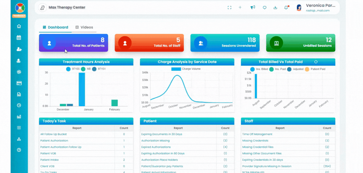
Task: Click the person icon on Total Staff card
Action: click(125, 43)
